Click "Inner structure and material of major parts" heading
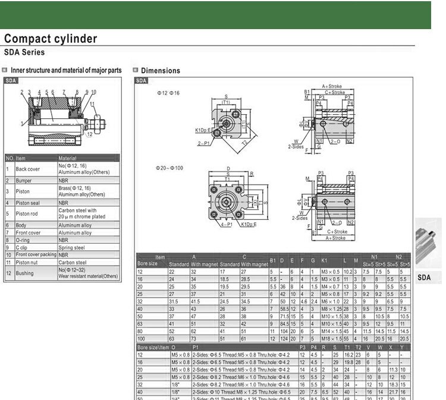Viewport: 446px width, 400px height. (x=66, y=70)
